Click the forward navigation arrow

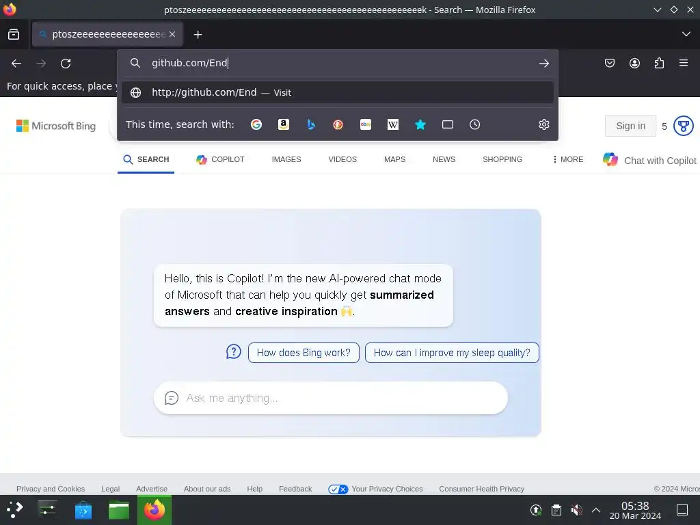(41, 64)
